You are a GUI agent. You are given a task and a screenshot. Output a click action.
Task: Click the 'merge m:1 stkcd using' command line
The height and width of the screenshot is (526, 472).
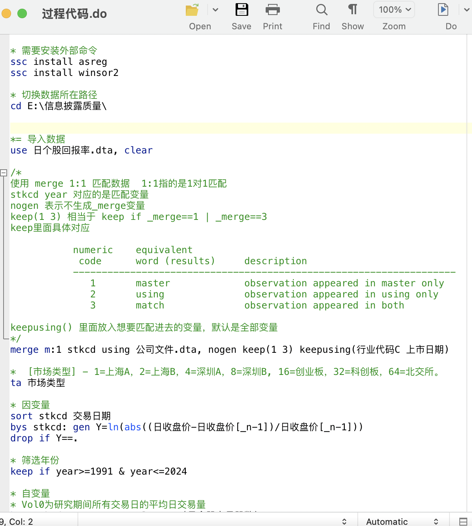coord(230,350)
